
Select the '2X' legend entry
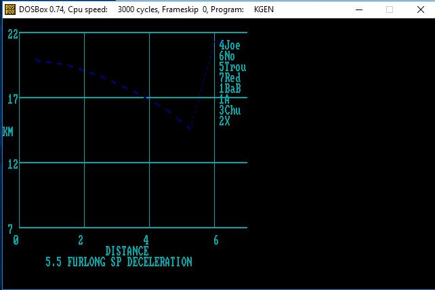pyautogui.click(x=224, y=121)
